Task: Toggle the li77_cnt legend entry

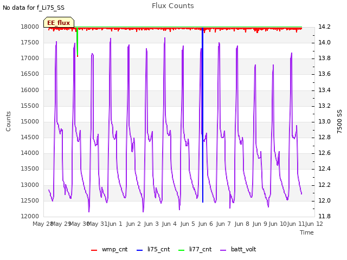Action: [195, 249]
